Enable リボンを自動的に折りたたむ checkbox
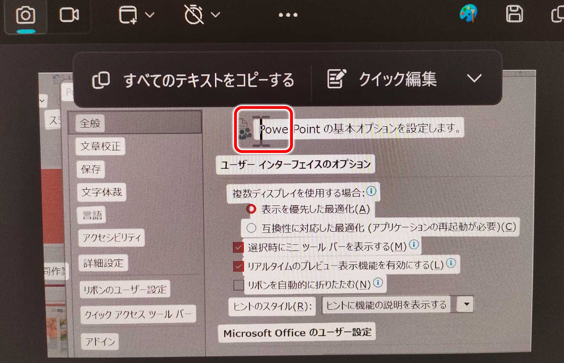This screenshot has height=363, width=564. (239, 285)
